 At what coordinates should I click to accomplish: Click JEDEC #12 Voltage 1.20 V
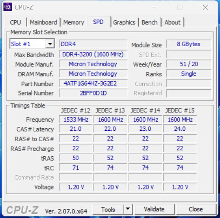coord(76,187)
